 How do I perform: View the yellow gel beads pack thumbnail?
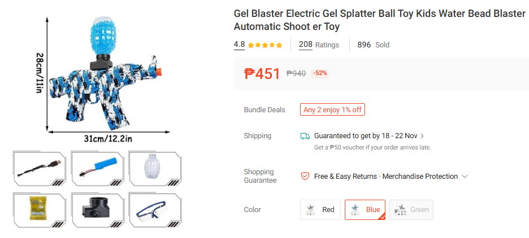click(x=40, y=209)
